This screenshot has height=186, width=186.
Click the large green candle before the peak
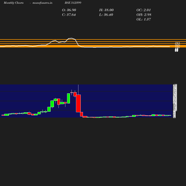(x=68, y=98)
